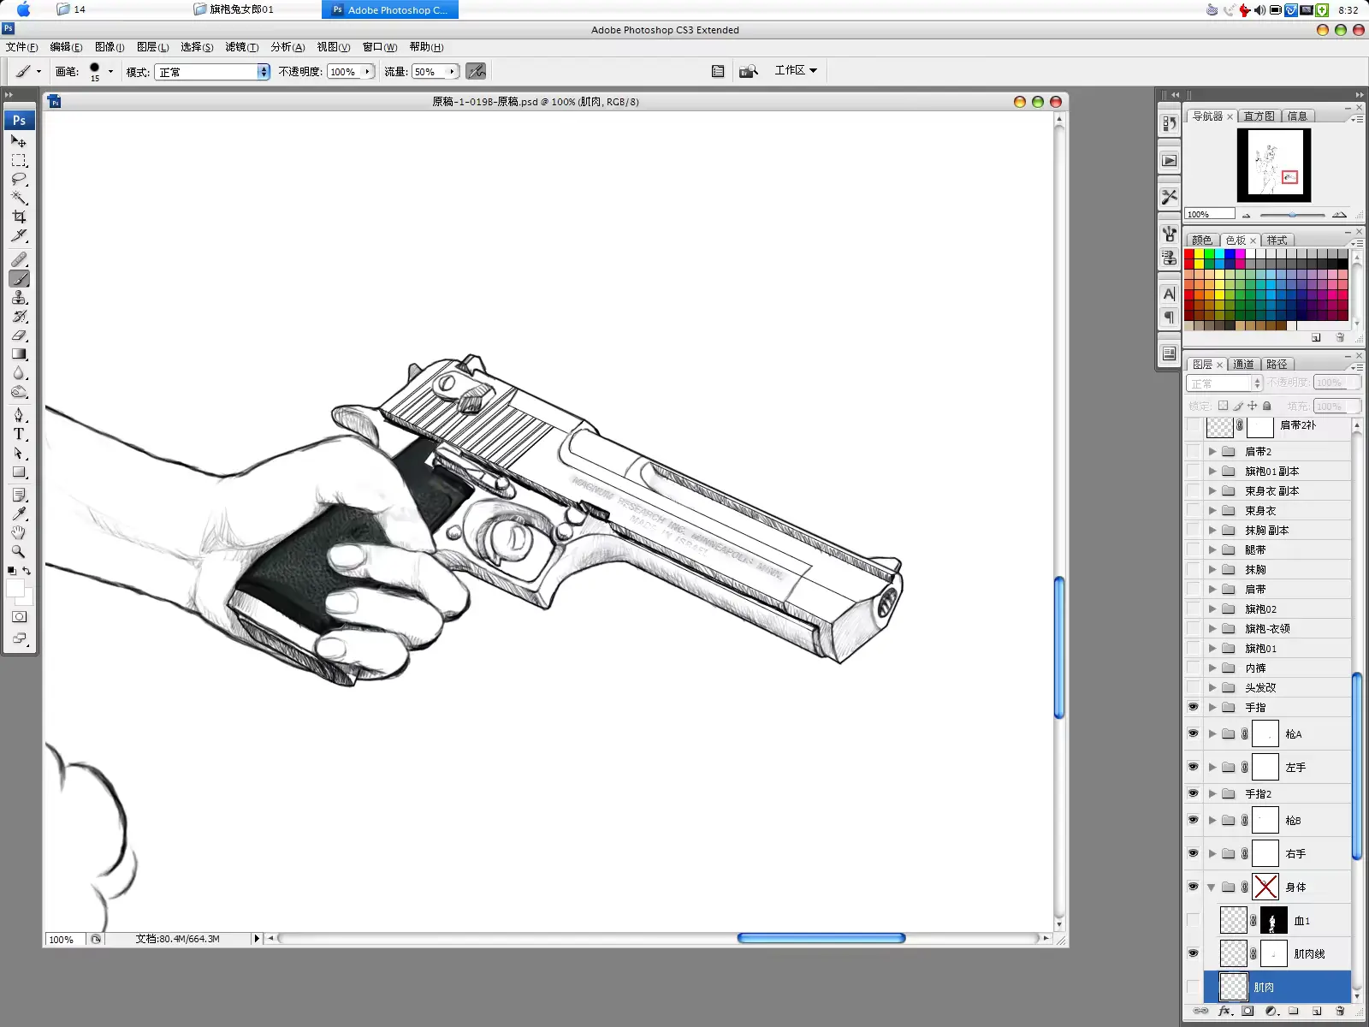Select the Magic Wand tool

tap(19, 198)
